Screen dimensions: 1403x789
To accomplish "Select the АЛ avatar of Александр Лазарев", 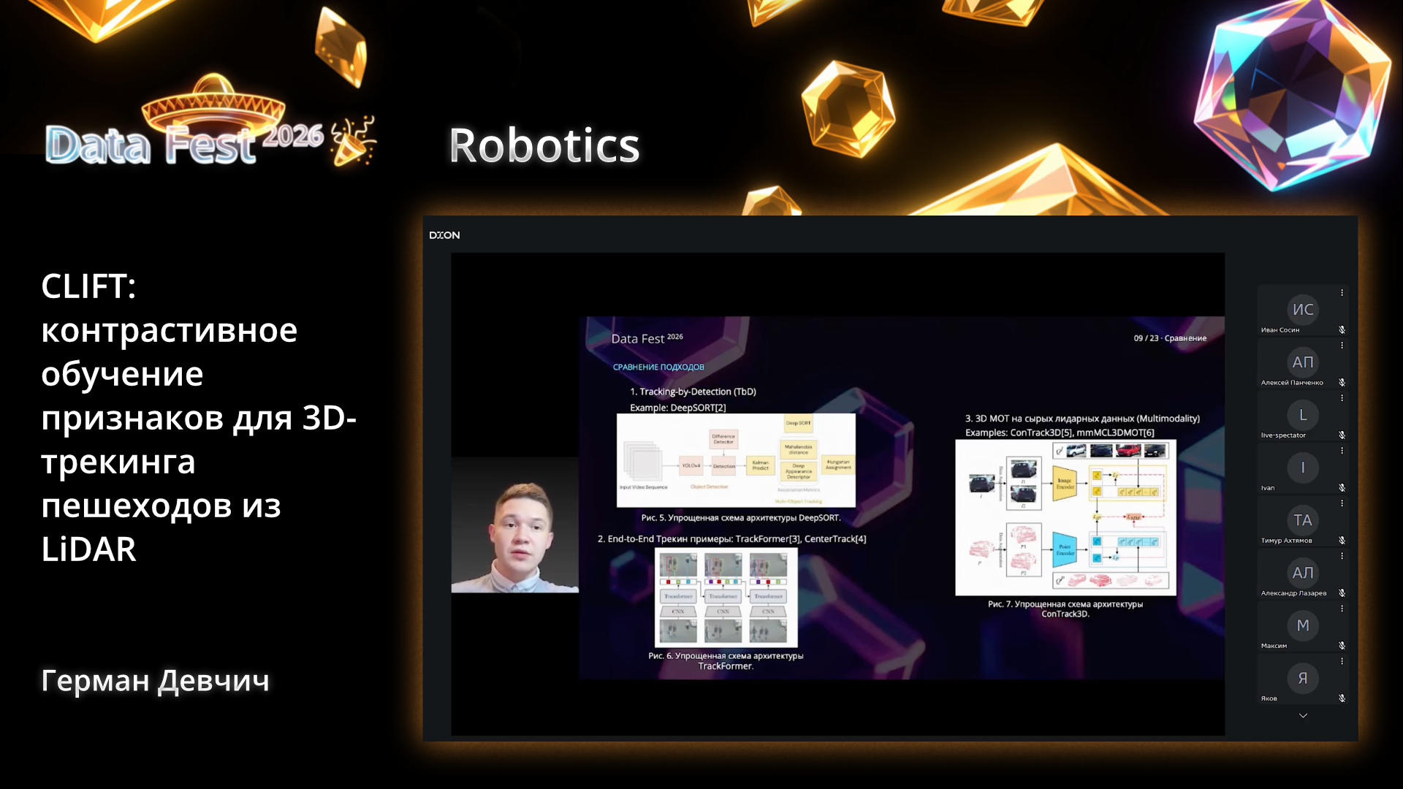I will coord(1303,573).
